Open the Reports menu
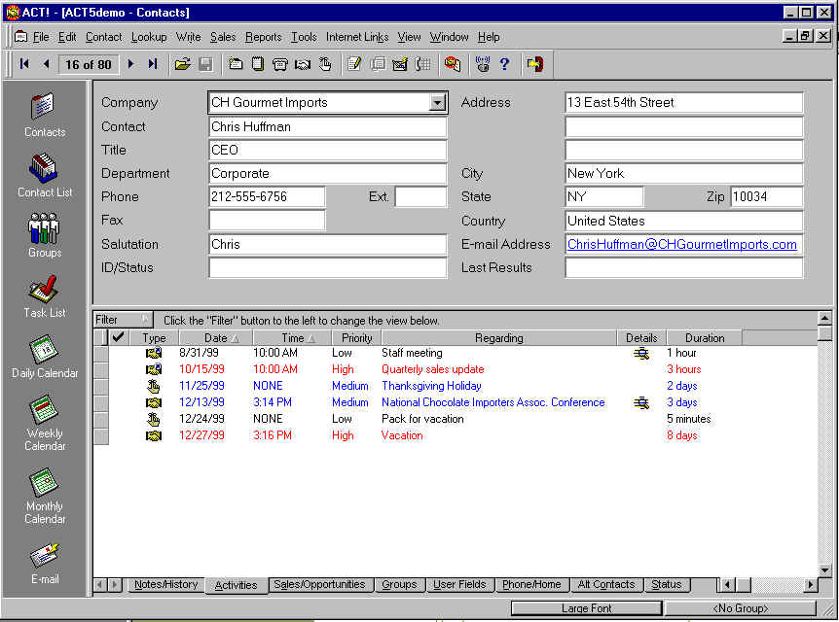Viewport: 839px width, 622px height. (263, 37)
